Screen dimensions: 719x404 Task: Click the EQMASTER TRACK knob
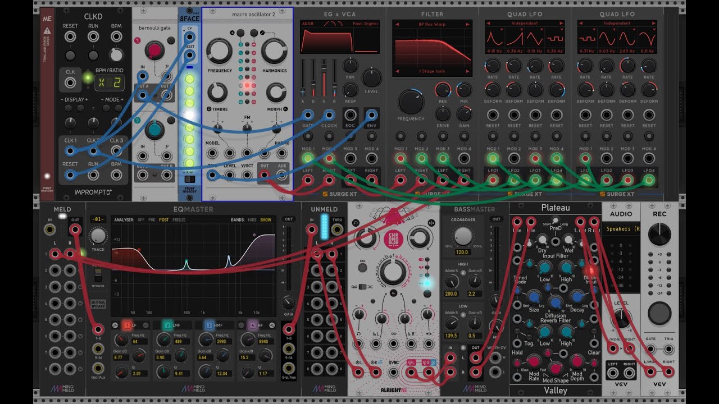98,236
